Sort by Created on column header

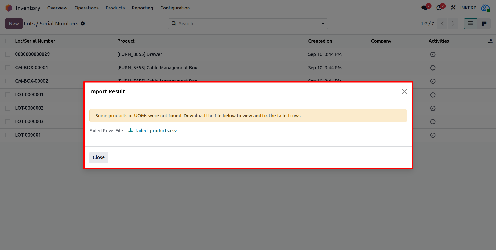pos(320,41)
